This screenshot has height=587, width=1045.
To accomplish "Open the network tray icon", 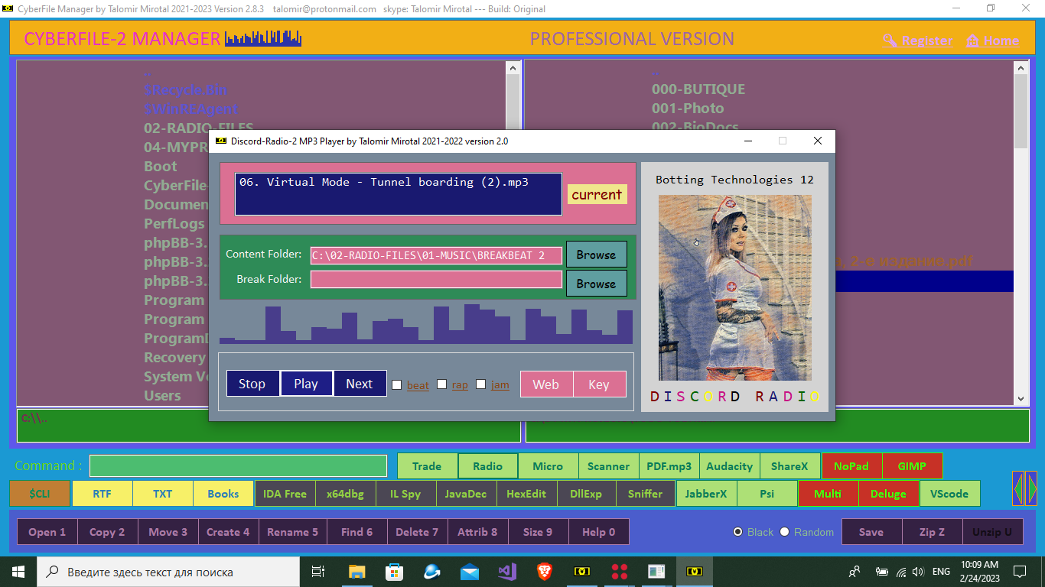I will tap(901, 571).
